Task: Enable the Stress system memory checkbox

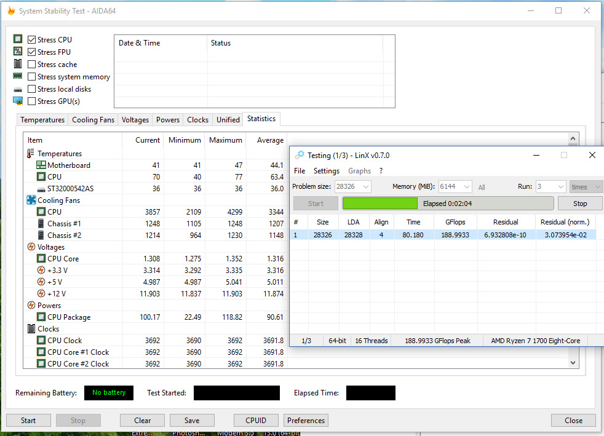Action: click(31, 77)
